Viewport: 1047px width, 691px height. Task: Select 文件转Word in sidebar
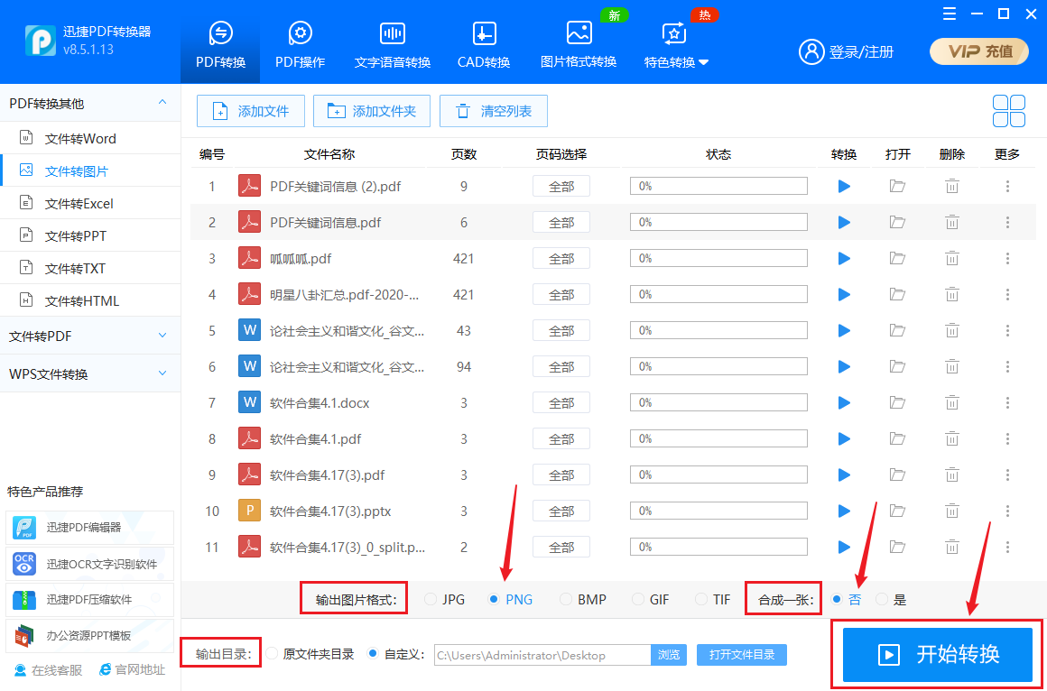(x=90, y=138)
